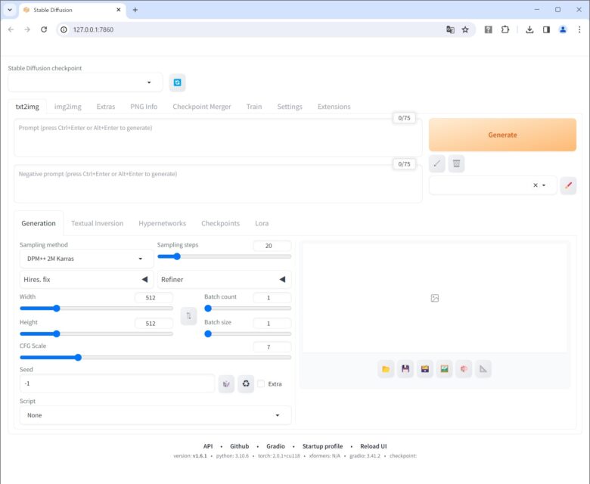Image resolution: width=590 pixels, height=484 pixels.
Task: Save image with the floppy disk icon
Action: click(x=405, y=369)
